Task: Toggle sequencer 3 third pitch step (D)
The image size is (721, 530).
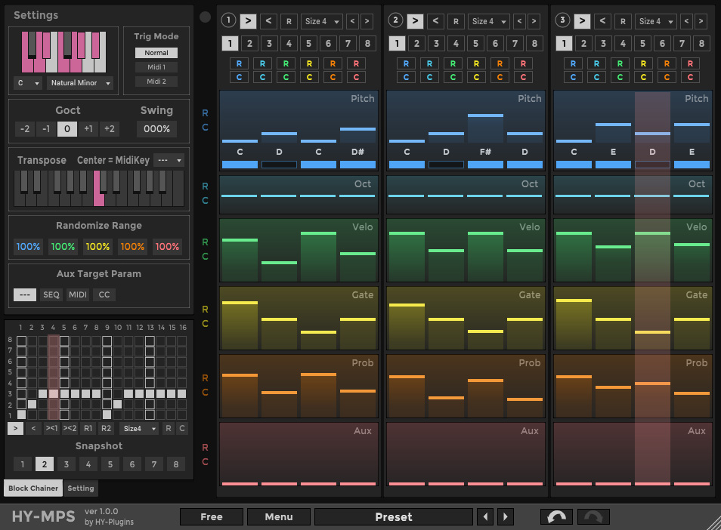Action: coord(652,165)
